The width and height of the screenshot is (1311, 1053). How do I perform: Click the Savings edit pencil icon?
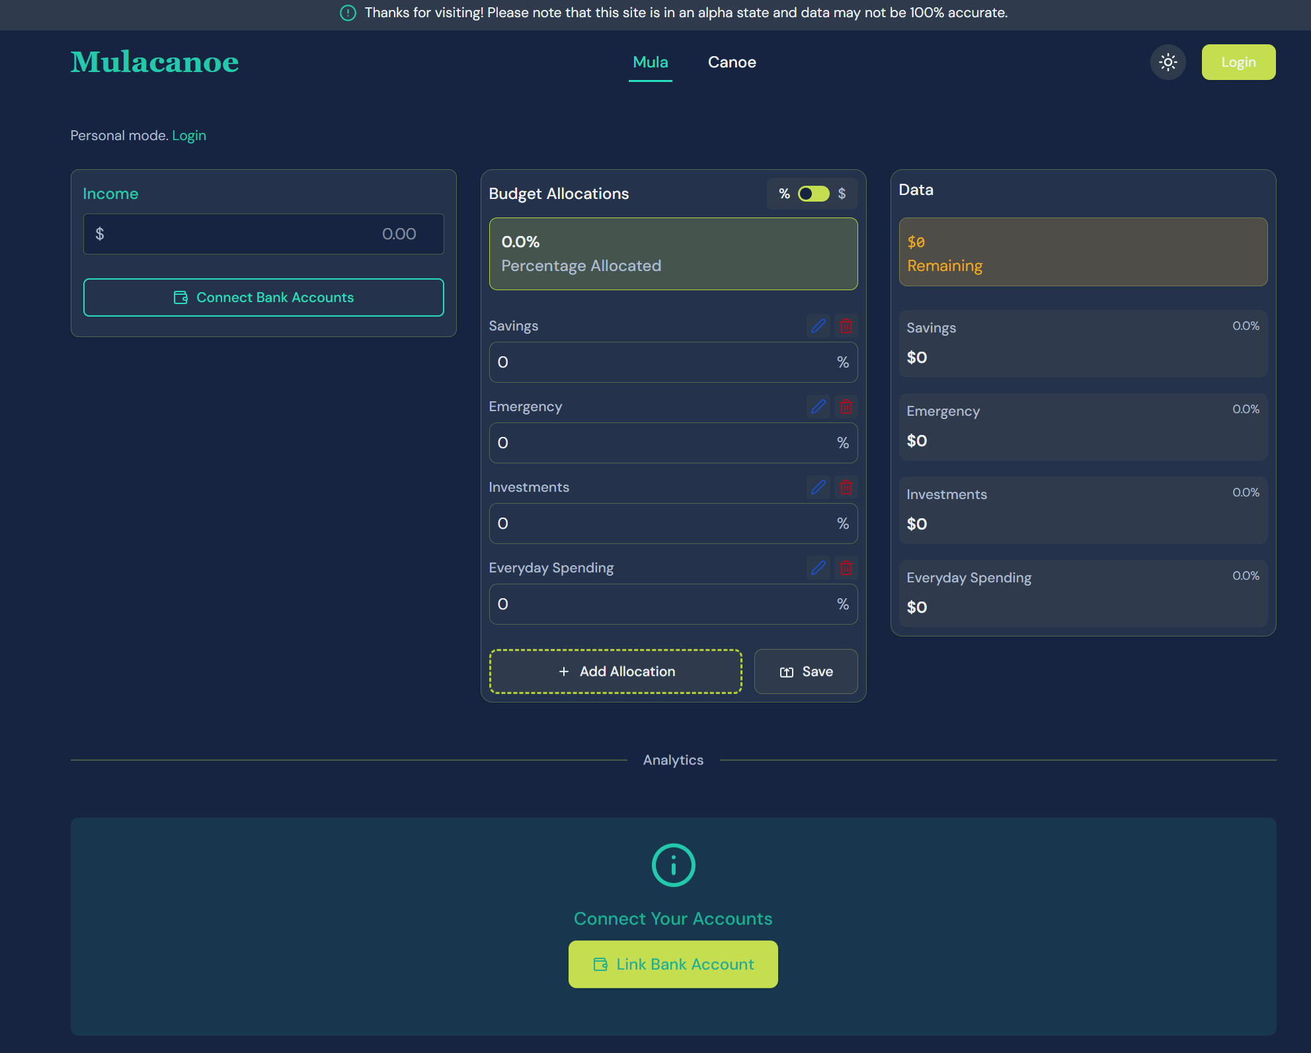(x=818, y=326)
